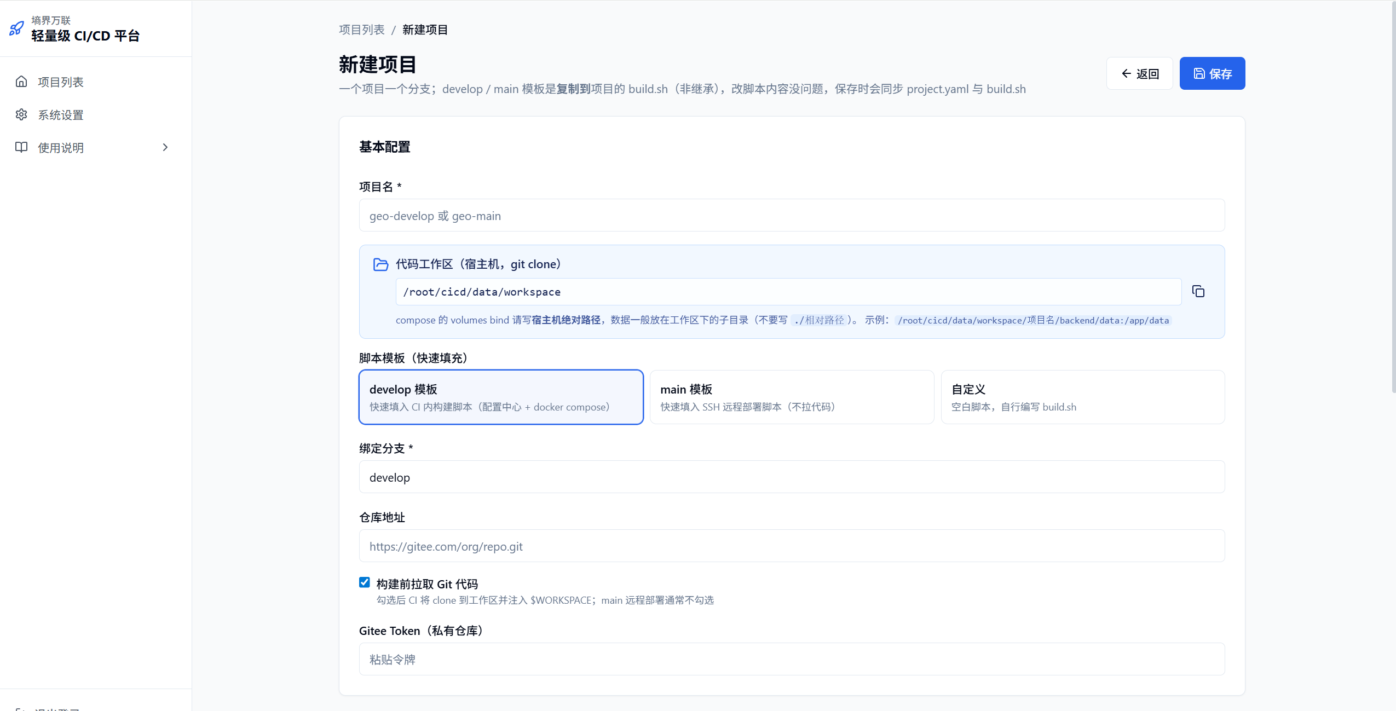Click the 新建项目 page heading
Viewport: 1396px width, 711px height.
[378, 65]
